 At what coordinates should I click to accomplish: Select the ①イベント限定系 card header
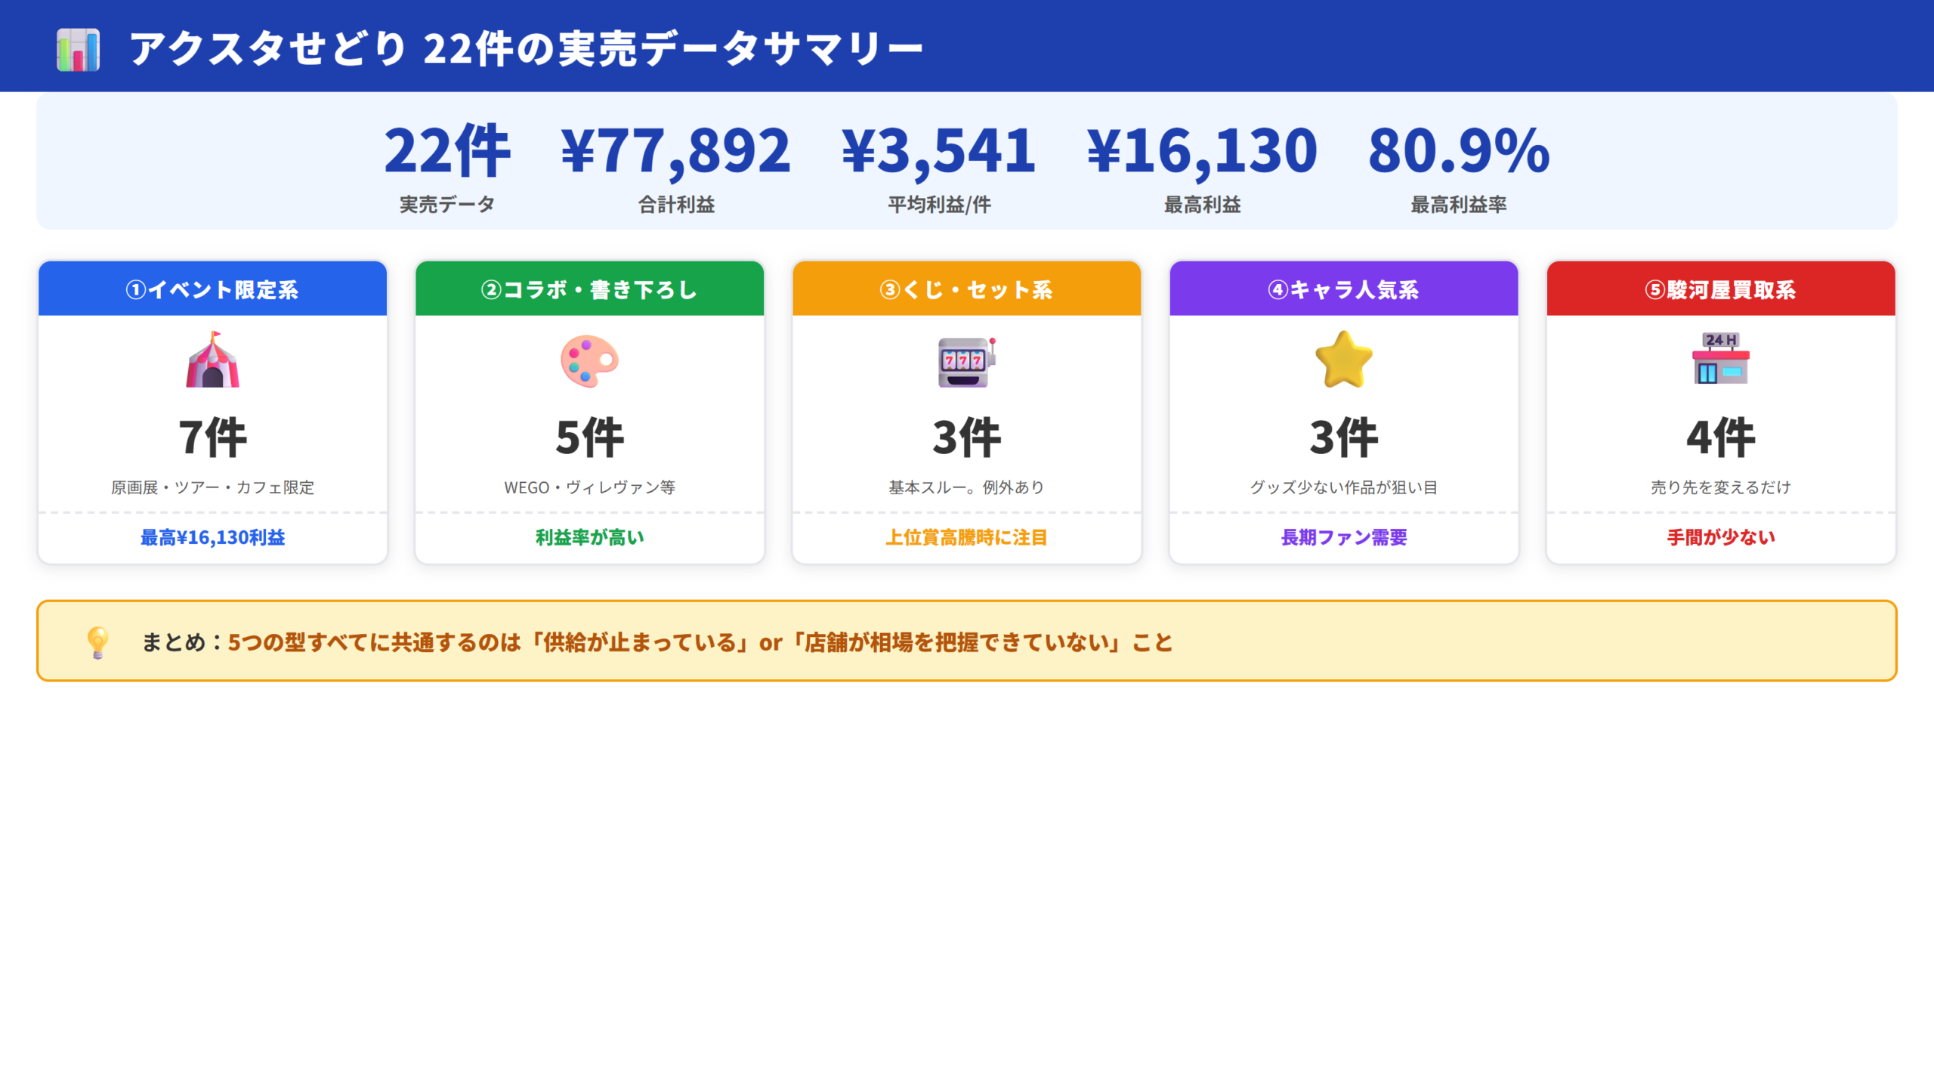212,289
